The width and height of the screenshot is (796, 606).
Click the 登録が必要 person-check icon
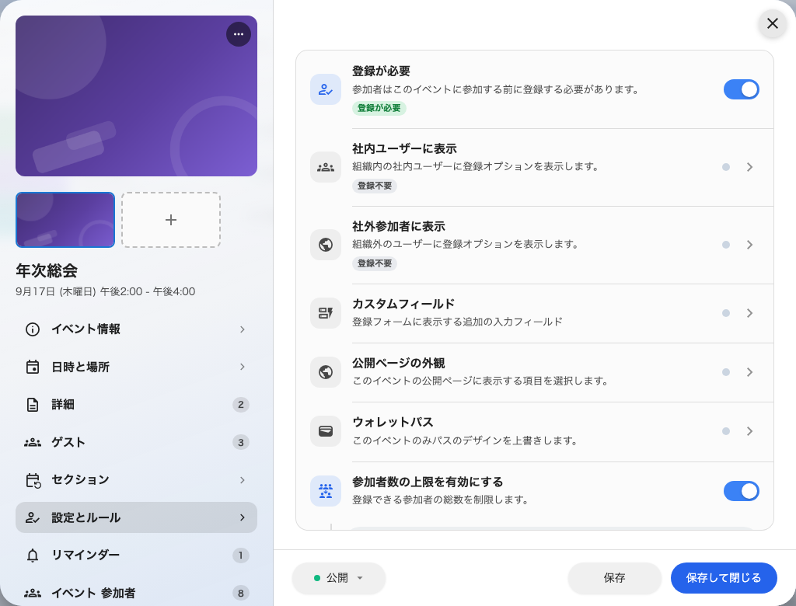tap(326, 90)
